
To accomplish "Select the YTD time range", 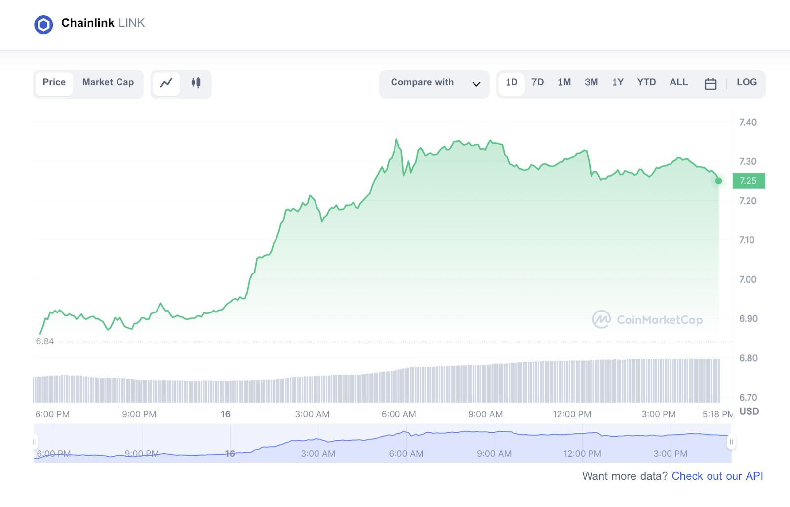I will (x=647, y=83).
